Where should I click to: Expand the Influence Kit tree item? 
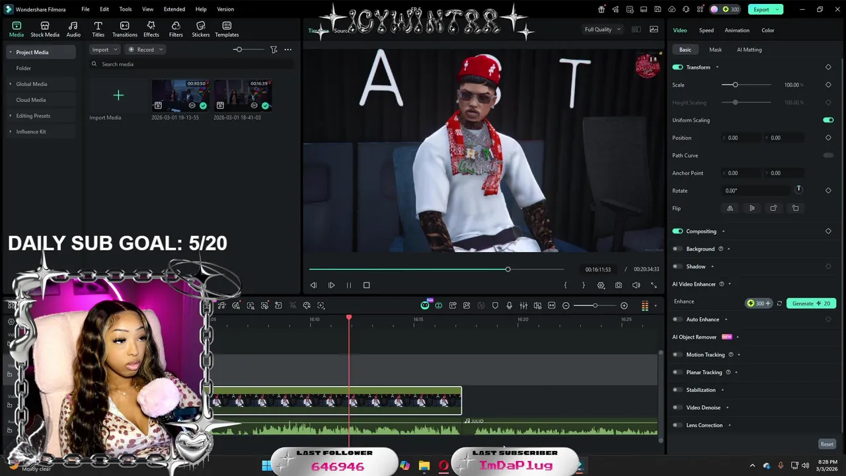[10, 132]
